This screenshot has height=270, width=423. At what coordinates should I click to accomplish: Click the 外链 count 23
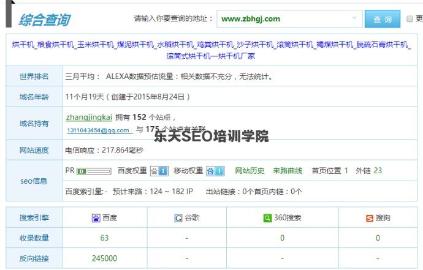click(378, 171)
